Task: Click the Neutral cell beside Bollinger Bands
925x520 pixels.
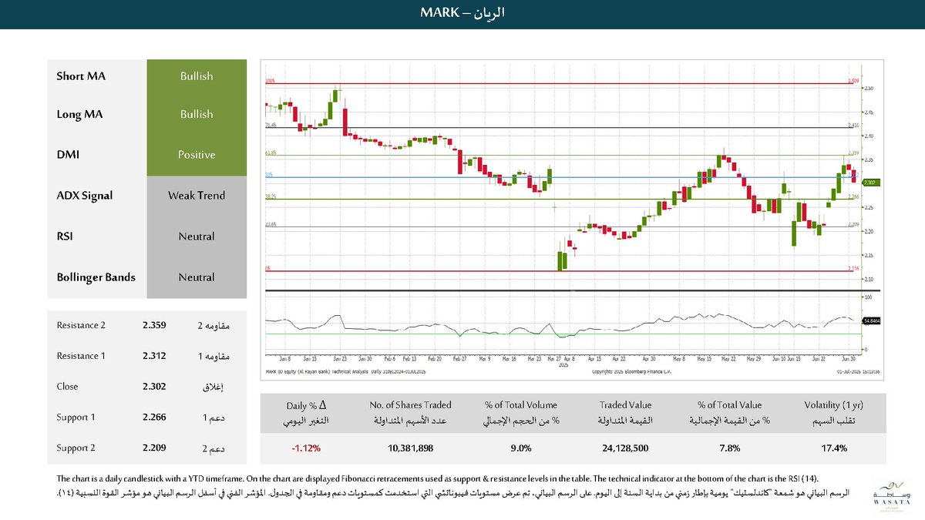Action: [x=197, y=277]
